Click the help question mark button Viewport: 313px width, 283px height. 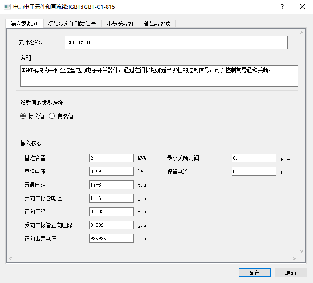coord(282,7)
